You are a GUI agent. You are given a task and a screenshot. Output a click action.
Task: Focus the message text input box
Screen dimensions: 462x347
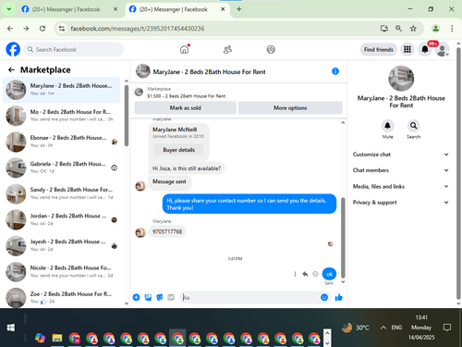[249, 297]
